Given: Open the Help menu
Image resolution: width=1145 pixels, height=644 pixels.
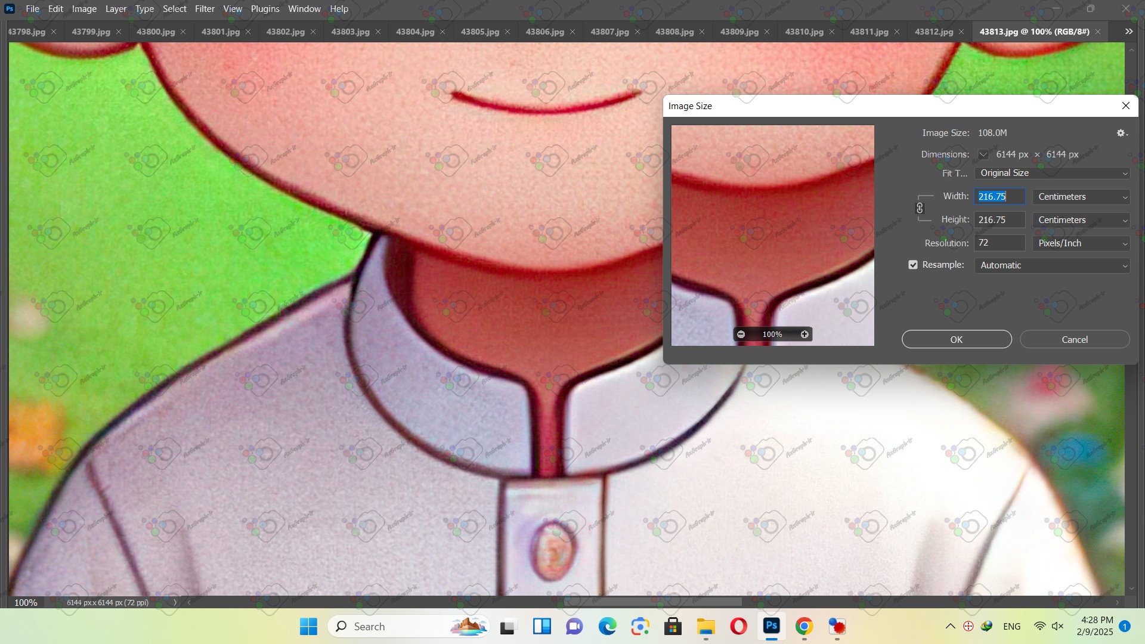Looking at the screenshot, I should point(339,9).
